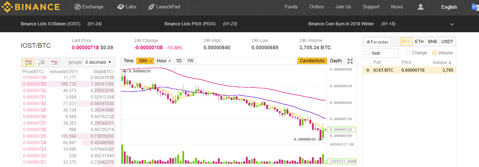
Task: Open the Funds menu
Action: coord(291,7)
